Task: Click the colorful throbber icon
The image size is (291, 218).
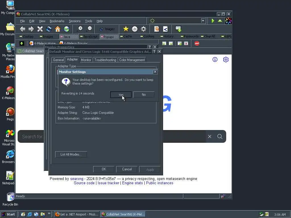Action: (228, 21)
